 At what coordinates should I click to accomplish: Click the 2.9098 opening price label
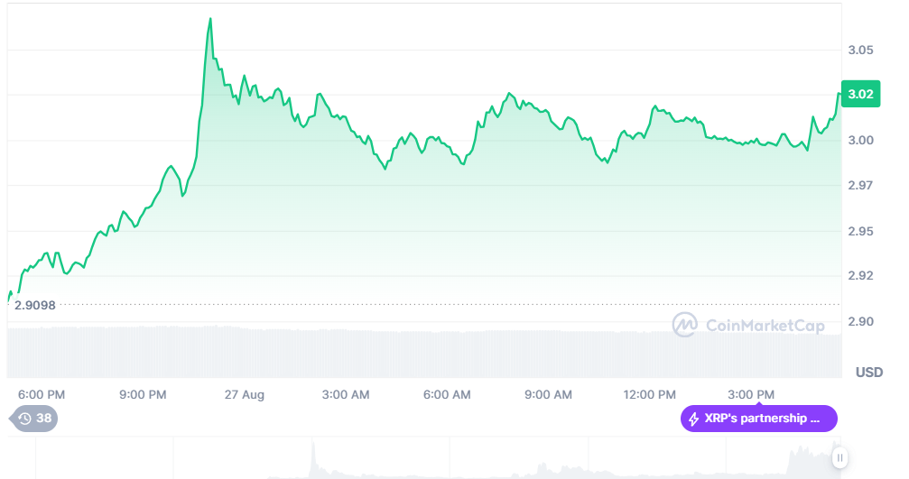pyautogui.click(x=35, y=305)
